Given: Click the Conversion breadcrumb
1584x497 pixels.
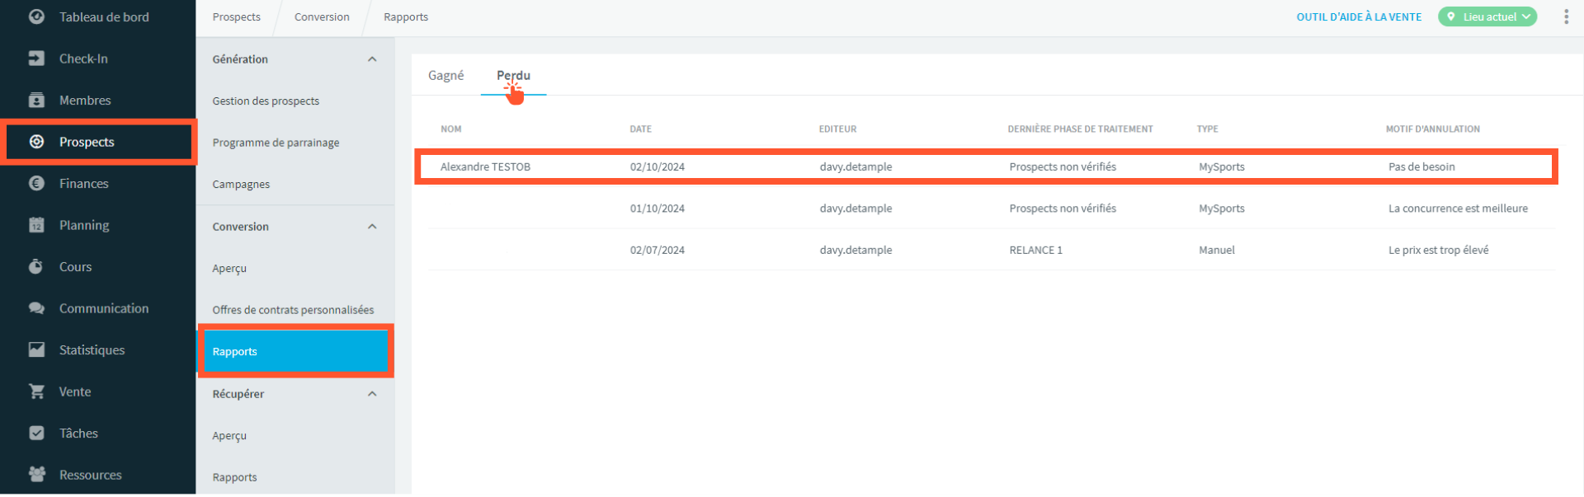Looking at the screenshot, I should pos(322,16).
